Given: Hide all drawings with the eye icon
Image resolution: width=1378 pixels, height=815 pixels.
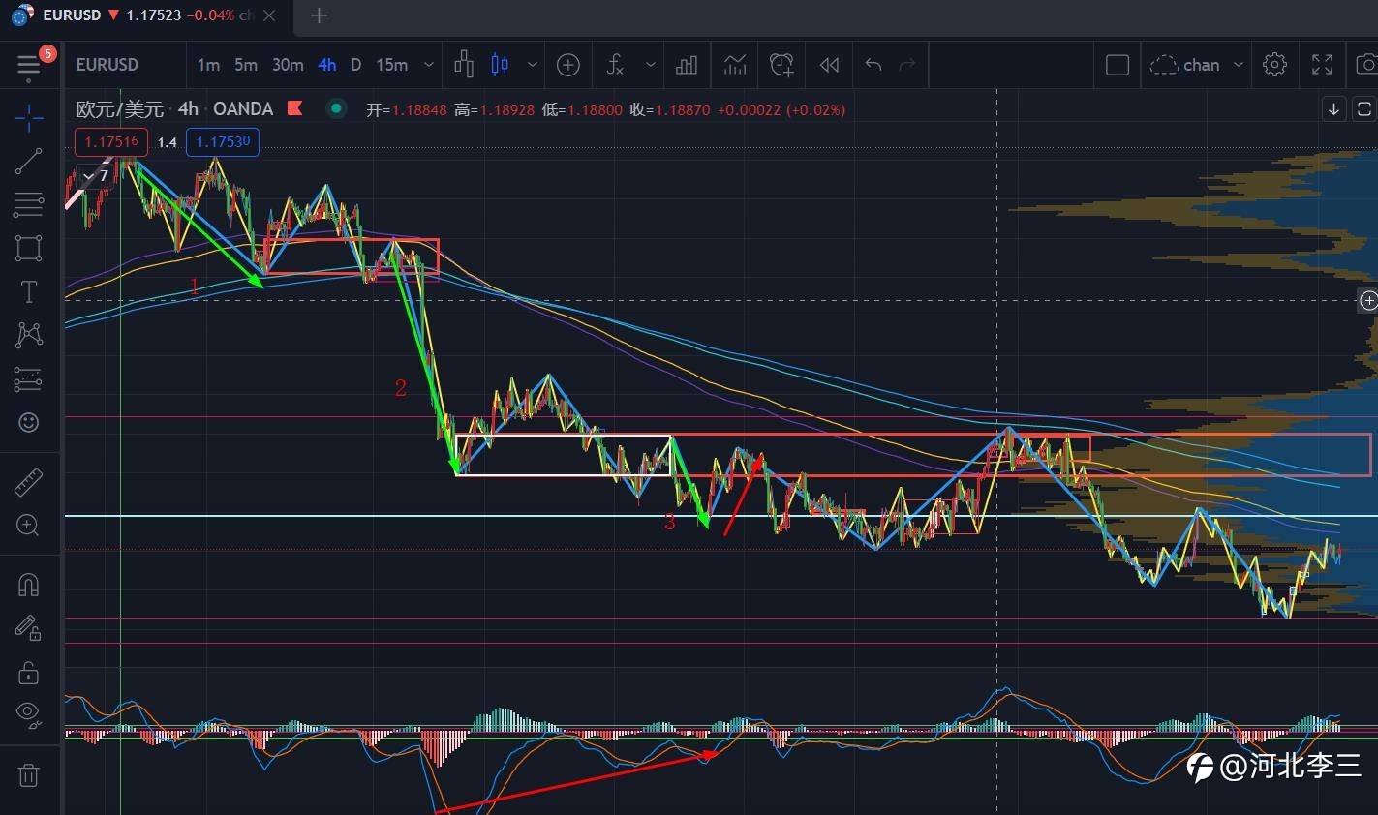Looking at the screenshot, I should click(x=29, y=715).
